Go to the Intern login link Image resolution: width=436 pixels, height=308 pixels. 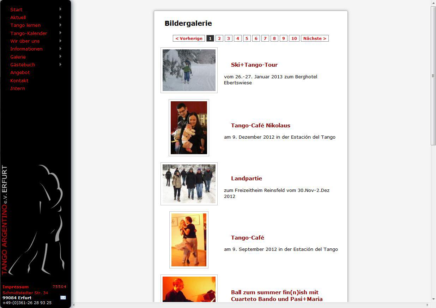(18, 88)
